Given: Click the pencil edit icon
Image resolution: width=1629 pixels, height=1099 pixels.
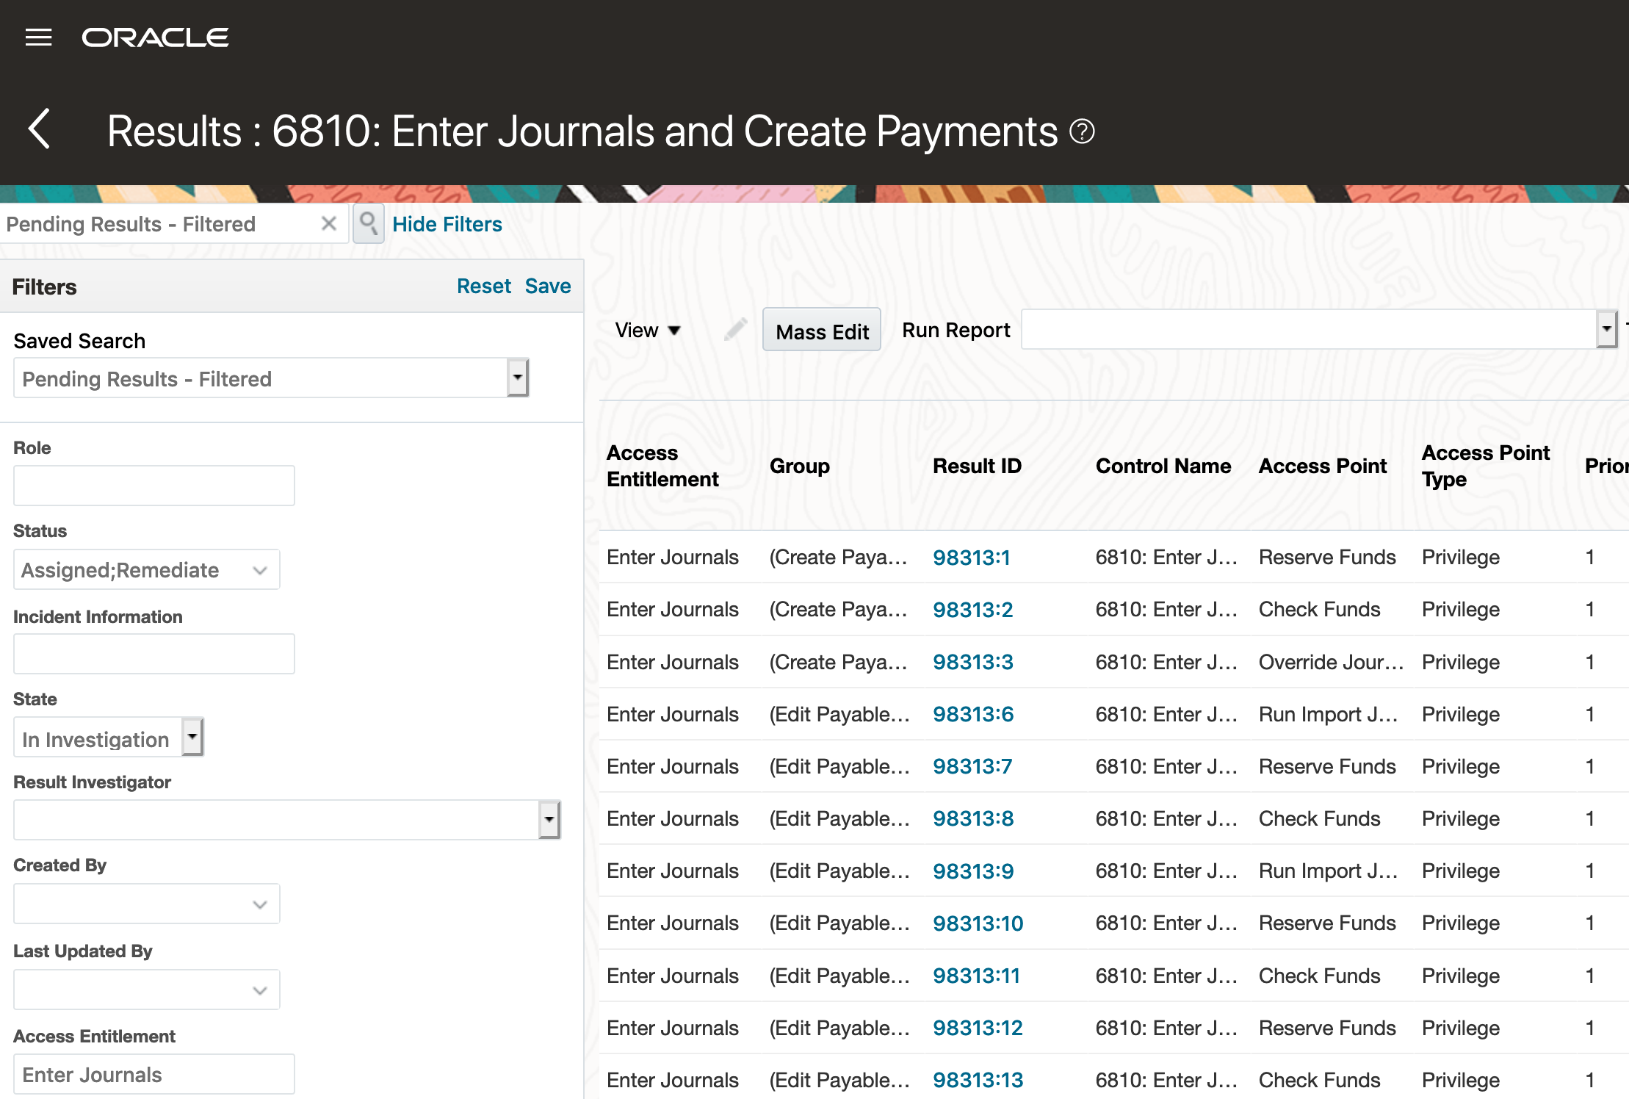Looking at the screenshot, I should [735, 330].
